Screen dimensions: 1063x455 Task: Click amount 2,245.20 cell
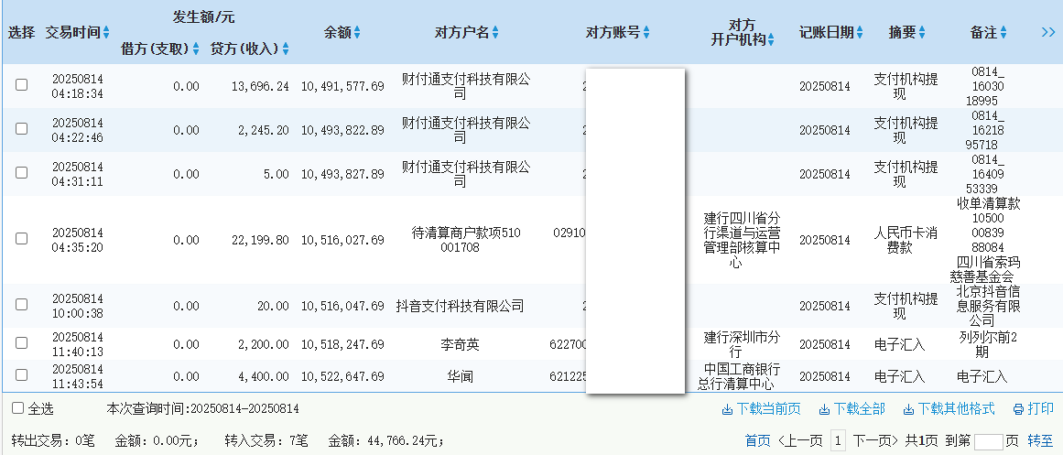tap(264, 130)
